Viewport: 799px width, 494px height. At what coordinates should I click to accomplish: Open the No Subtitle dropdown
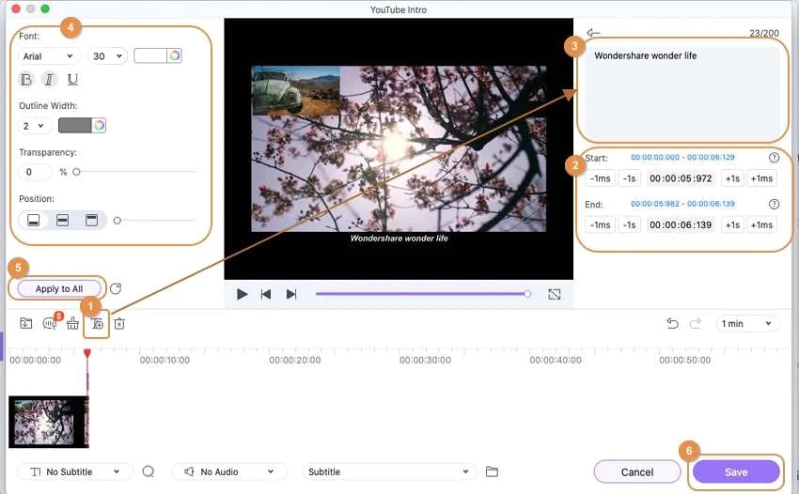[75, 471]
